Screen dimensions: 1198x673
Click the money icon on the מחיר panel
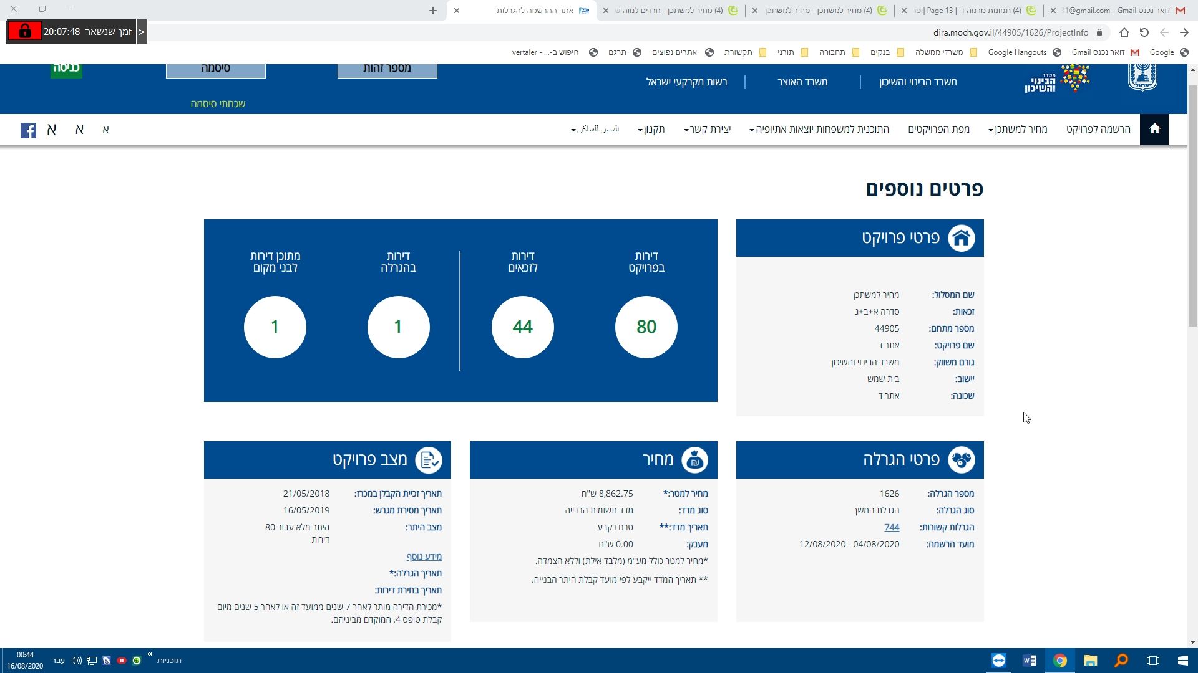(x=694, y=460)
